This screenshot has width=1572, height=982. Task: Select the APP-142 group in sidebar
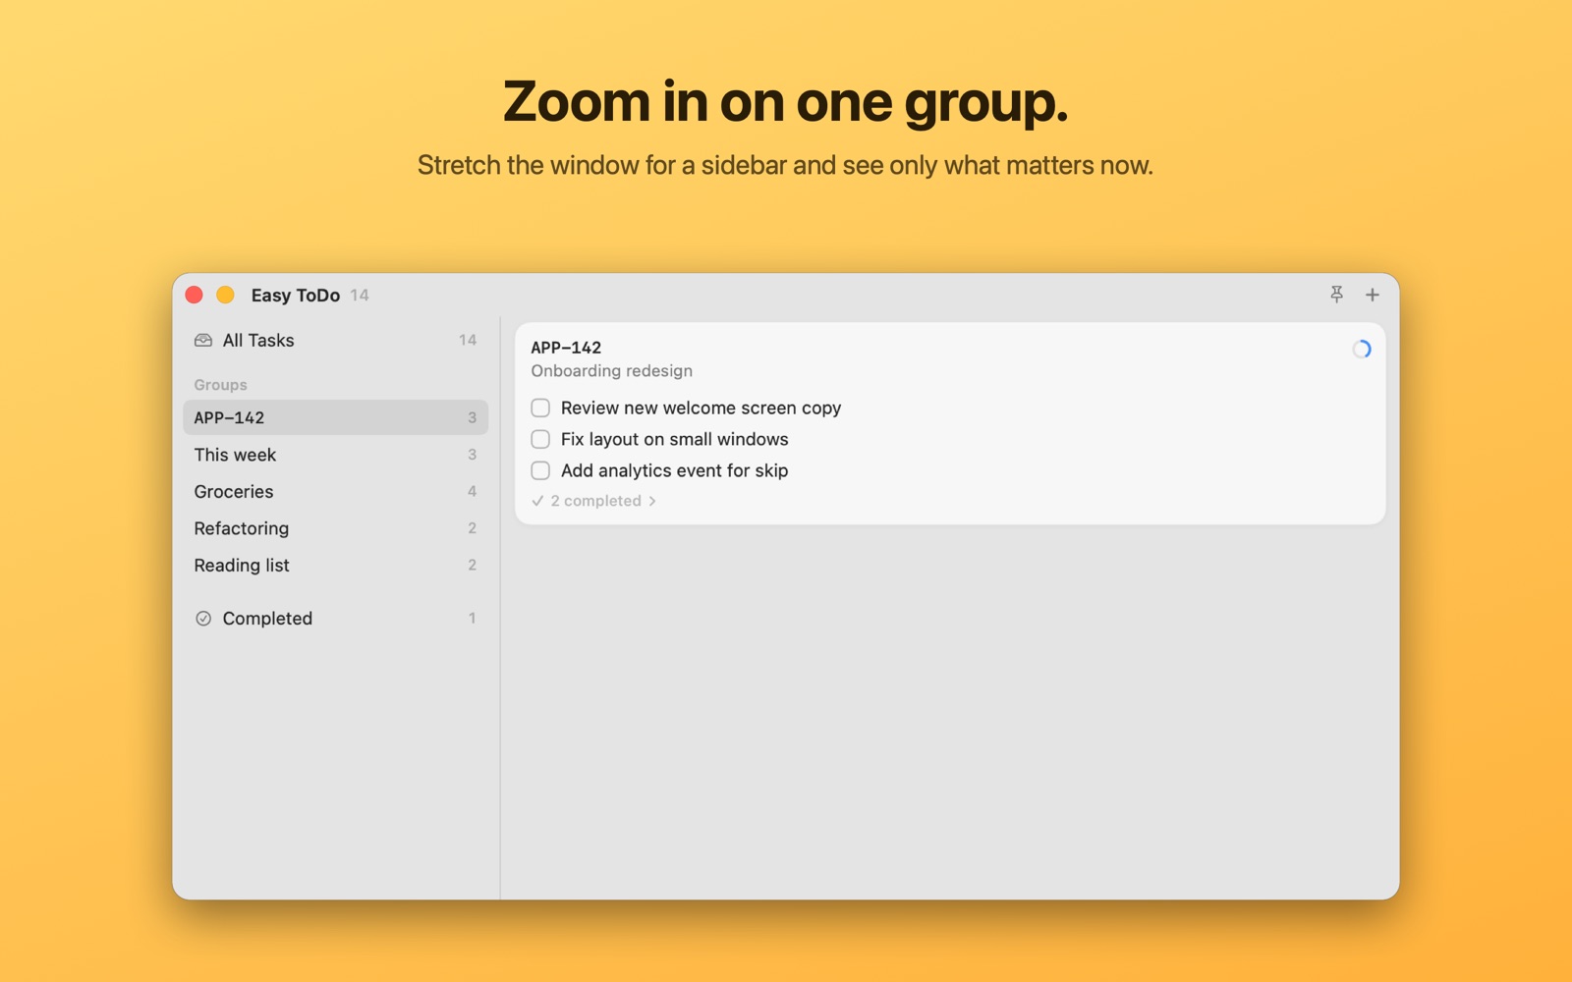pos(335,417)
